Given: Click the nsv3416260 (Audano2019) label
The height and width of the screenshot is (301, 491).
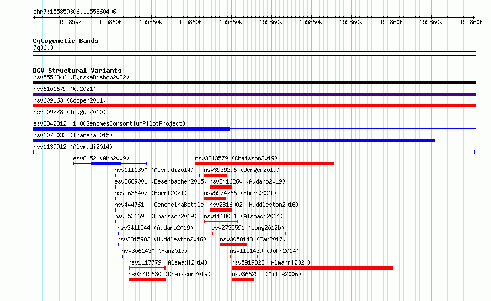Looking at the screenshot, I should [247, 181].
